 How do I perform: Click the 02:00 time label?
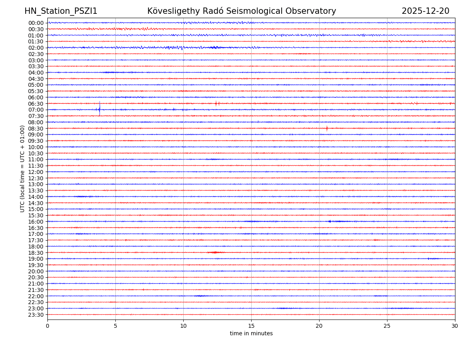pos(36,48)
